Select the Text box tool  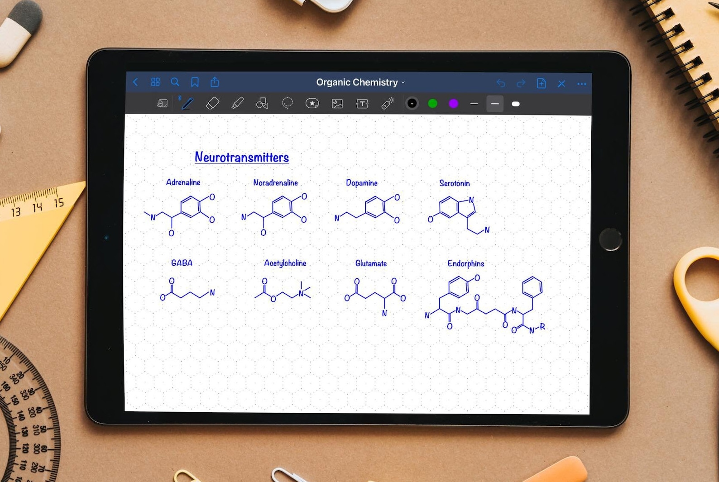pos(362,104)
